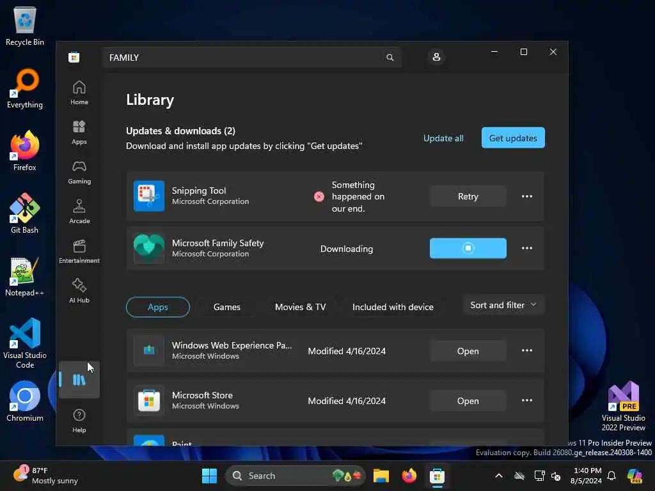Open Notepad++ desktop shortcut
The width and height of the screenshot is (655, 491).
25,276
